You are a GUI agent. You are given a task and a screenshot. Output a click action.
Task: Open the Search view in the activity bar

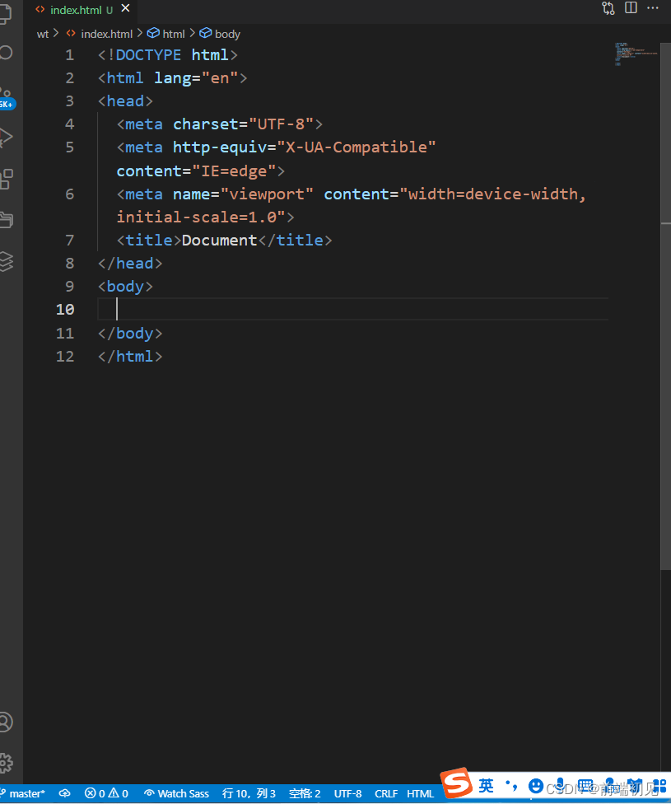tap(6, 52)
